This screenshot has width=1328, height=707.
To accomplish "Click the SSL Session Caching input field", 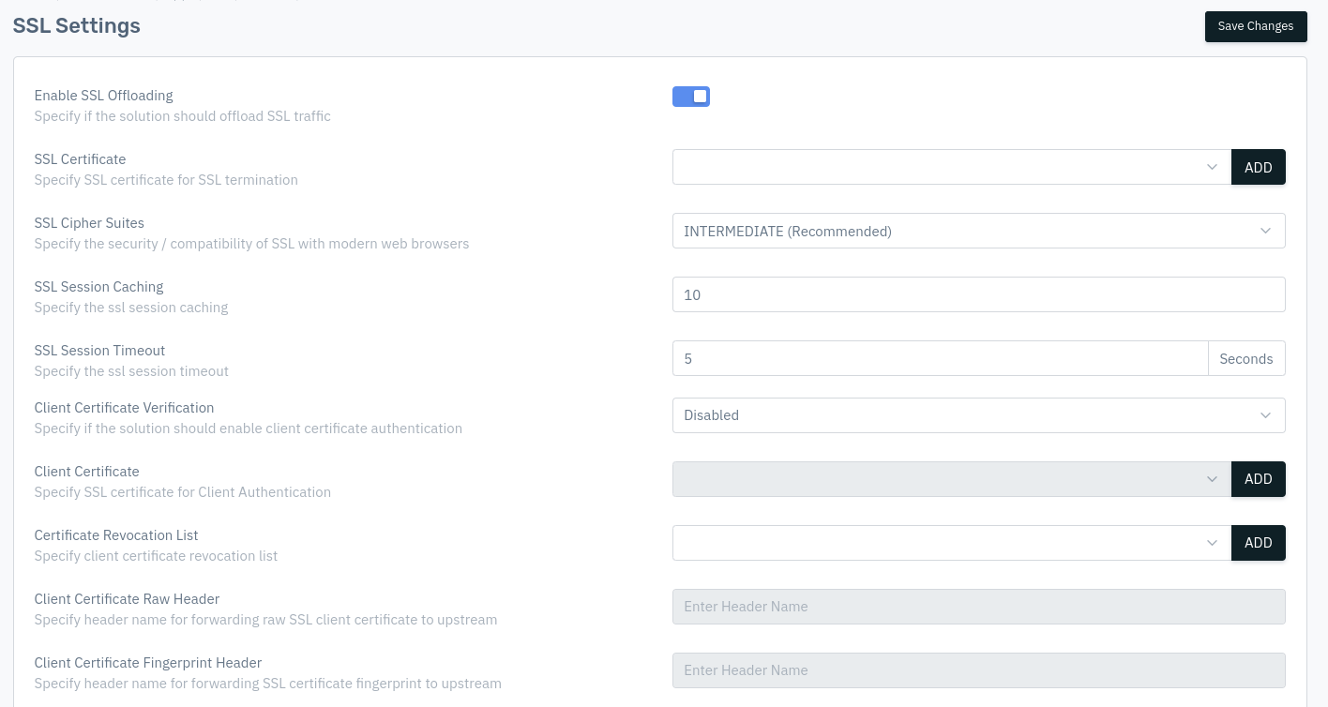I will point(978,294).
